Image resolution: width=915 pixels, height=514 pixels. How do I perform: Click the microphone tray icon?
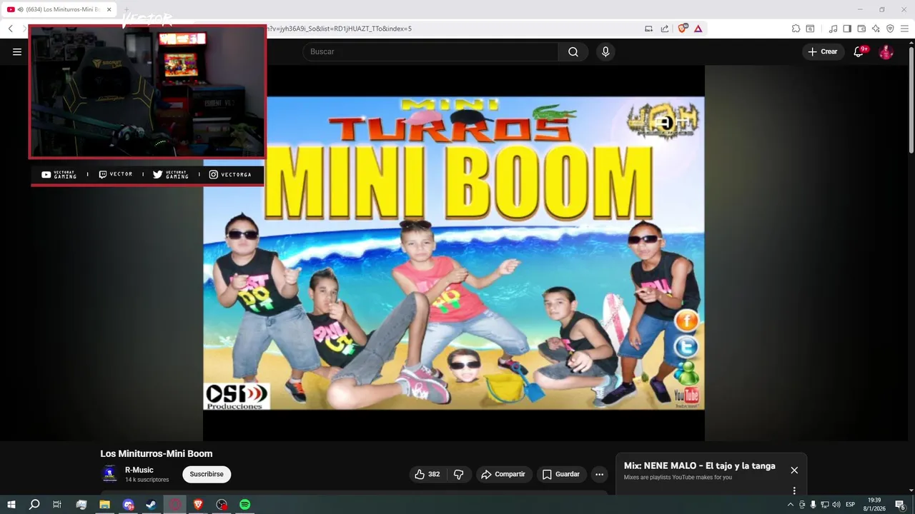click(x=813, y=505)
